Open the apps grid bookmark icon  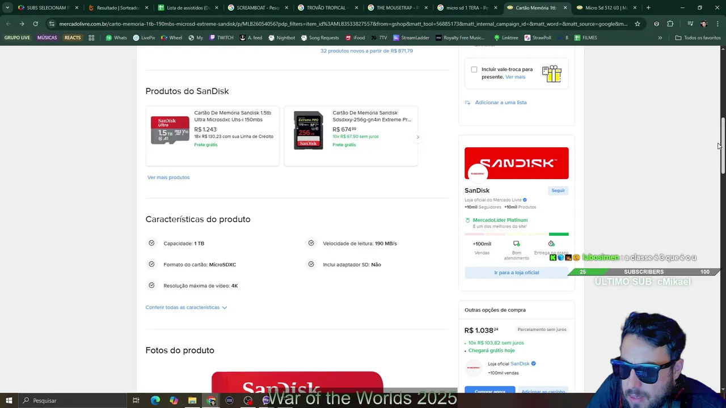click(91, 37)
